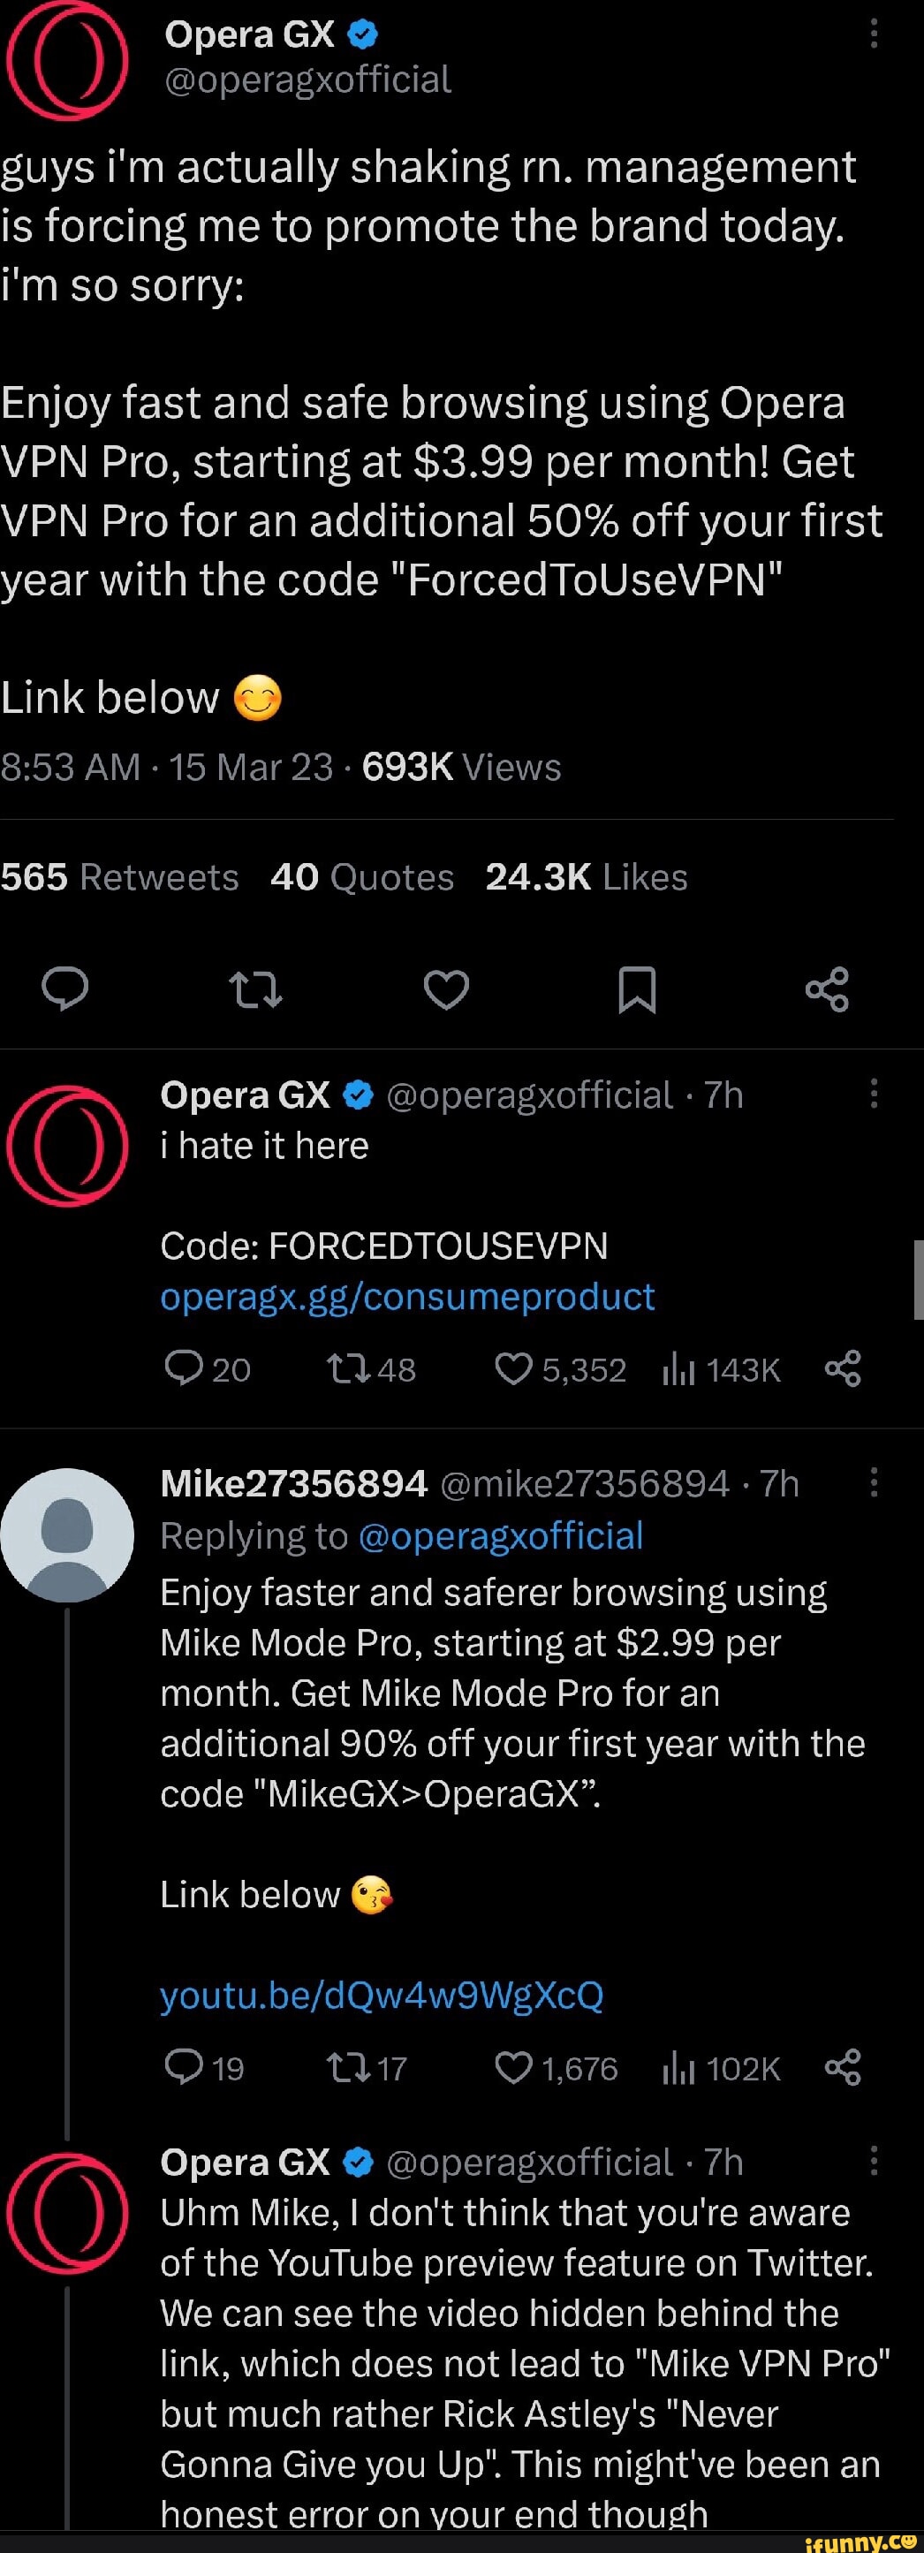Screen dimensions: 924x2553
Task: Open the reply composer for the main tweet
Action: [x=65, y=990]
